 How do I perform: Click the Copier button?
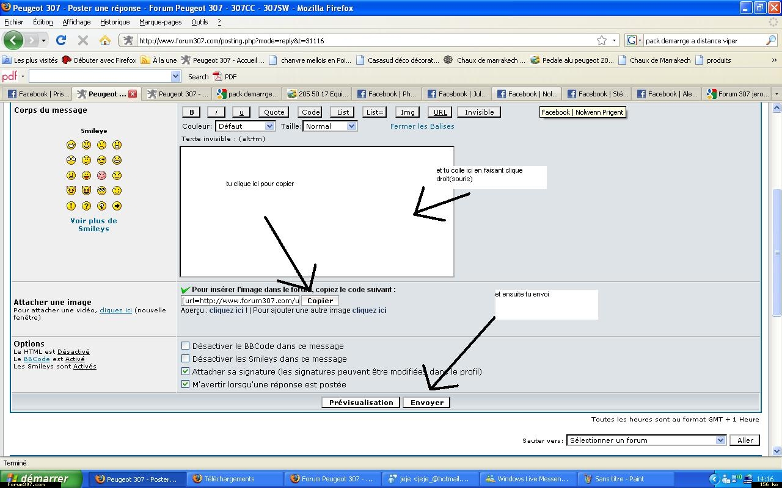coord(320,301)
